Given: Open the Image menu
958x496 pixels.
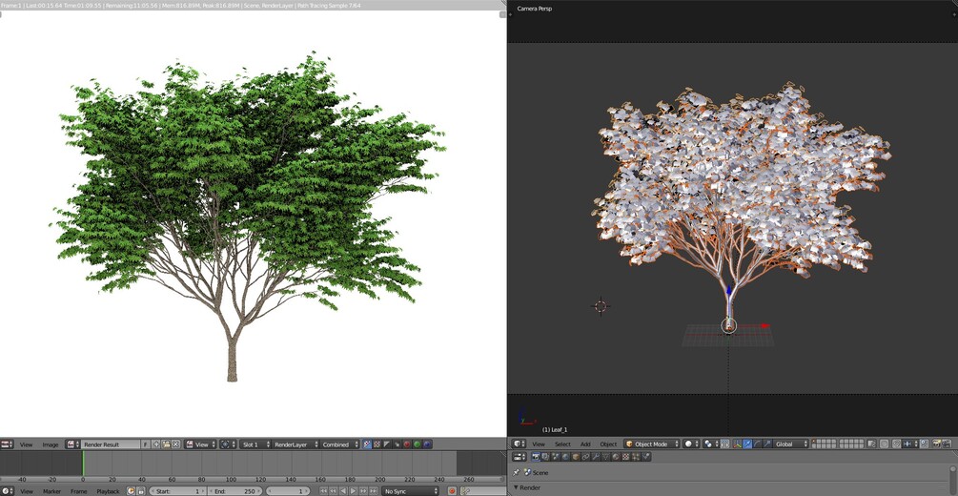Looking at the screenshot, I should pyautogui.click(x=51, y=444).
